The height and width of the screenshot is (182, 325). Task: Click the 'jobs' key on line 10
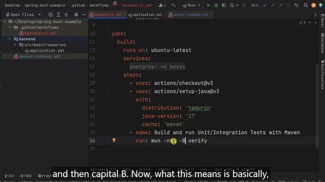(x=117, y=34)
